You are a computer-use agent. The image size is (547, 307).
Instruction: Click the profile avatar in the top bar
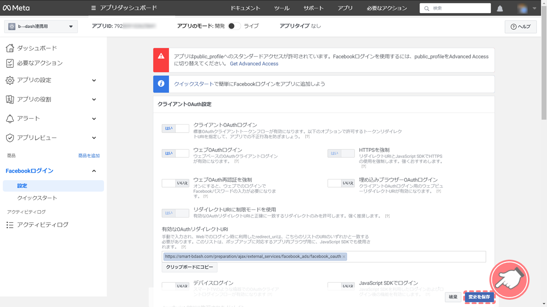point(522,8)
